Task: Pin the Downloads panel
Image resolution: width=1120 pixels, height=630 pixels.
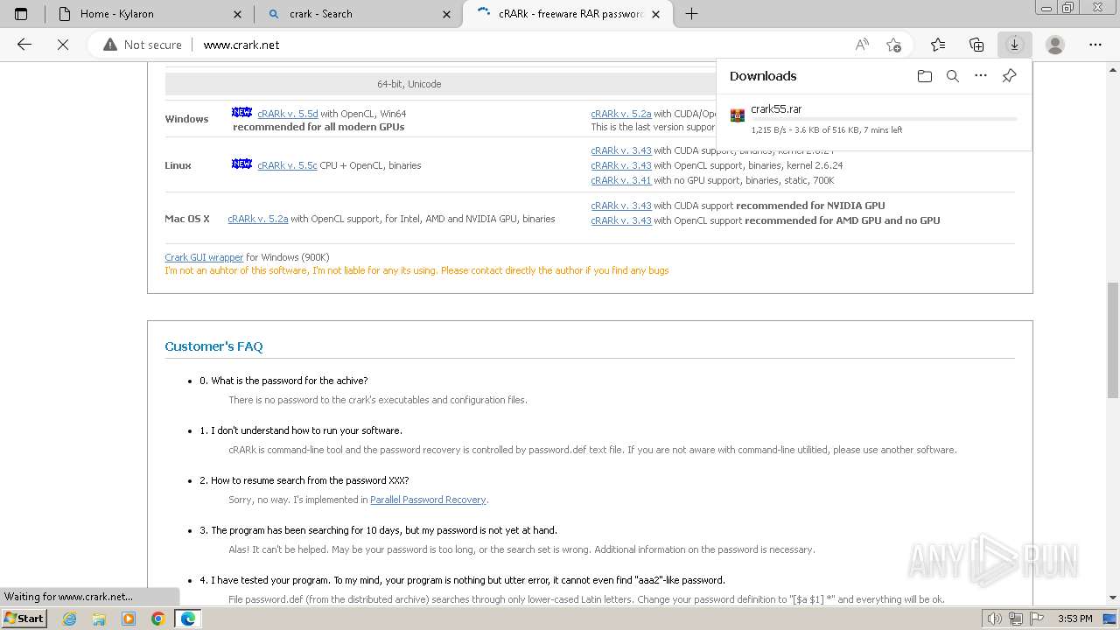Action: pos(1009,76)
